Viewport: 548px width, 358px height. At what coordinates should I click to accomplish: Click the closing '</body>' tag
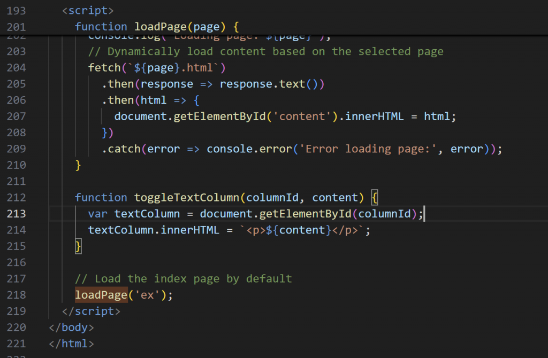pyautogui.click(x=71, y=328)
